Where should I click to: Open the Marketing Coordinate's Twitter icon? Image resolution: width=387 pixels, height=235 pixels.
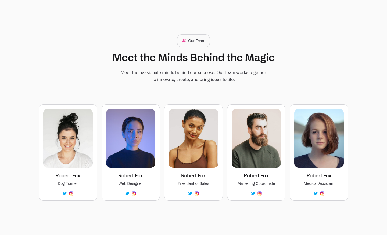[x=253, y=193]
